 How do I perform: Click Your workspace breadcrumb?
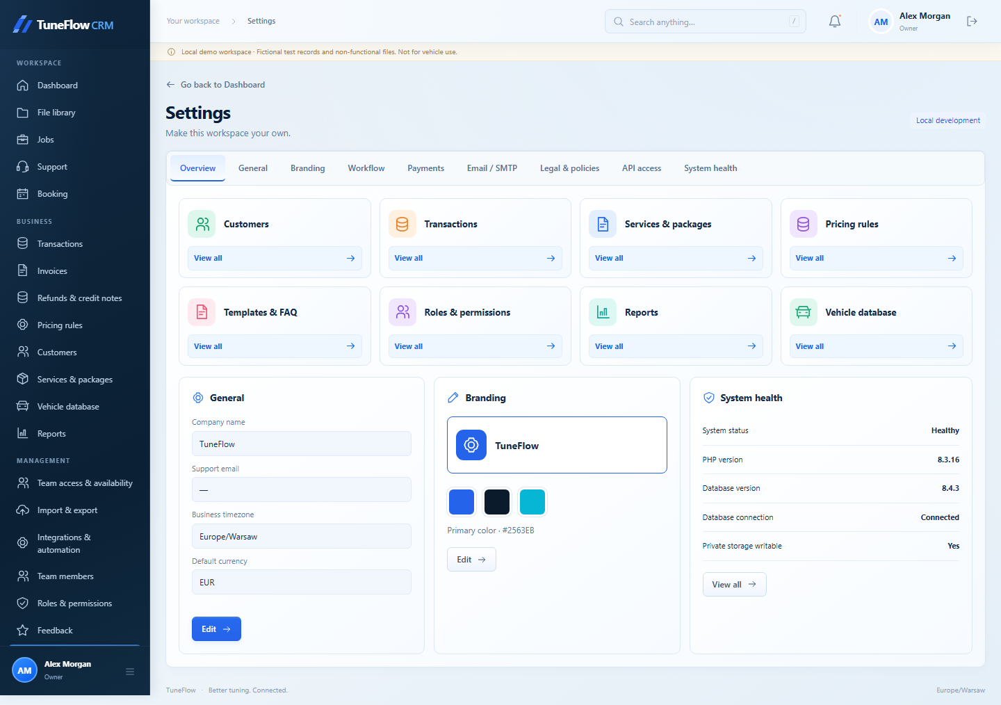(x=193, y=22)
